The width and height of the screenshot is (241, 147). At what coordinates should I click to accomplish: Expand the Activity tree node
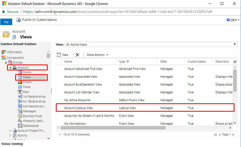tap(10, 135)
